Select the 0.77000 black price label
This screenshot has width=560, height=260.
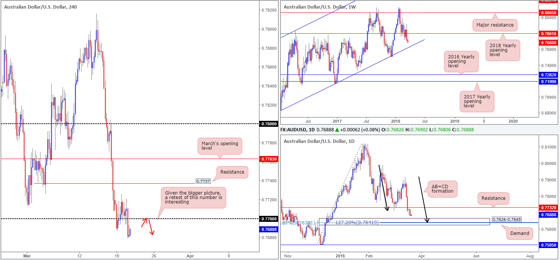point(270,218)
